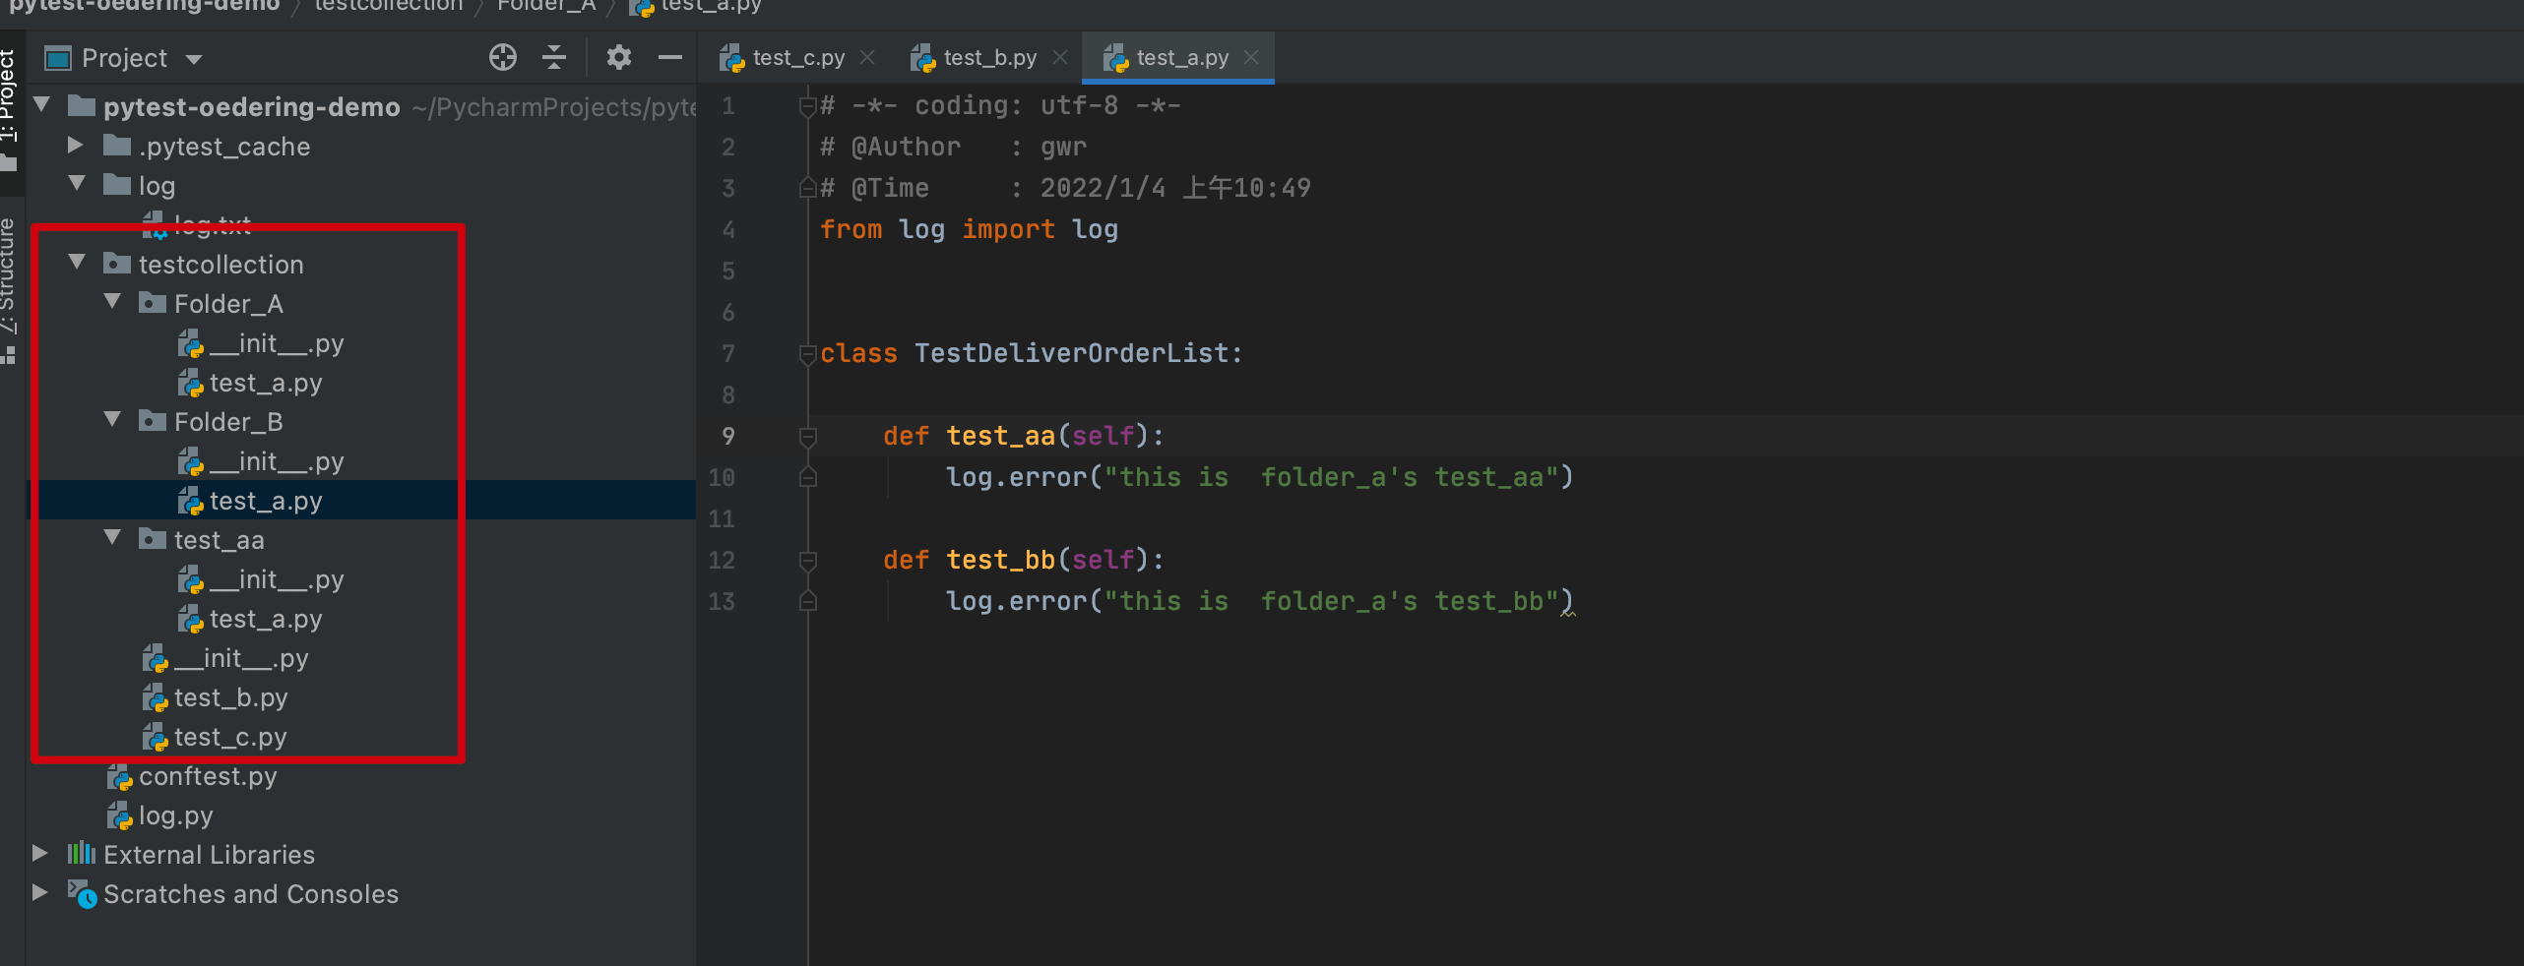Fold the header comment block at line 1

(808, 106)
